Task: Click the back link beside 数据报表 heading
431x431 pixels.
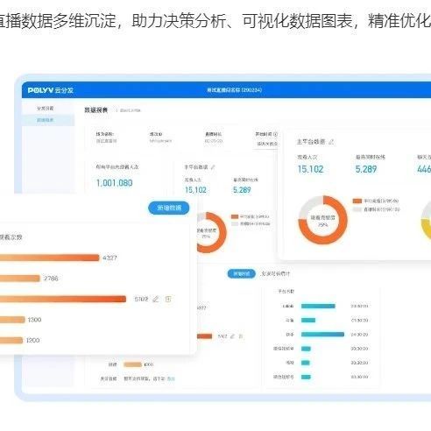Action: coord(130,110)
